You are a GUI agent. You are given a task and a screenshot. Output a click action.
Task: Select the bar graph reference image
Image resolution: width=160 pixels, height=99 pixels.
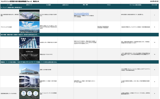point(29,42)
